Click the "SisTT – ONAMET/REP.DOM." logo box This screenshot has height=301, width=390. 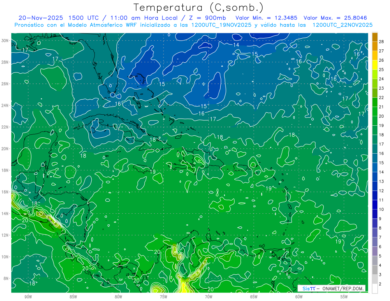(x=331, y=288)
